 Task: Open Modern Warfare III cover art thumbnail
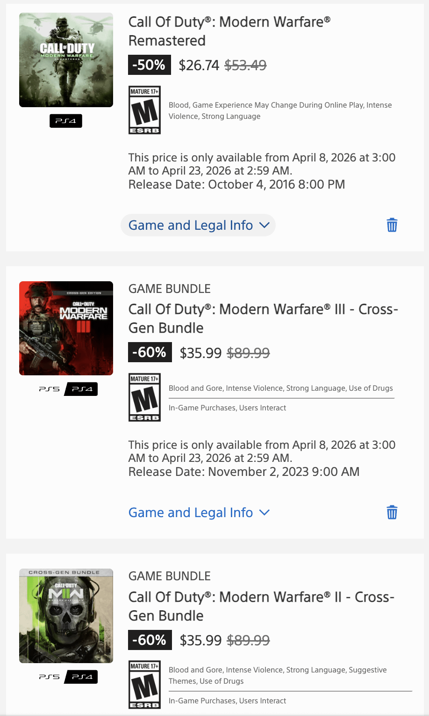click(66, 328)
